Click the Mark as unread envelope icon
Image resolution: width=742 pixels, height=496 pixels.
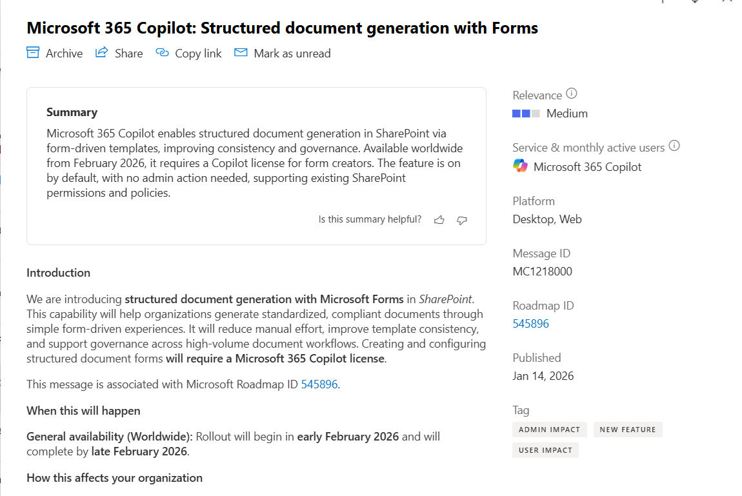coord(241,52)
